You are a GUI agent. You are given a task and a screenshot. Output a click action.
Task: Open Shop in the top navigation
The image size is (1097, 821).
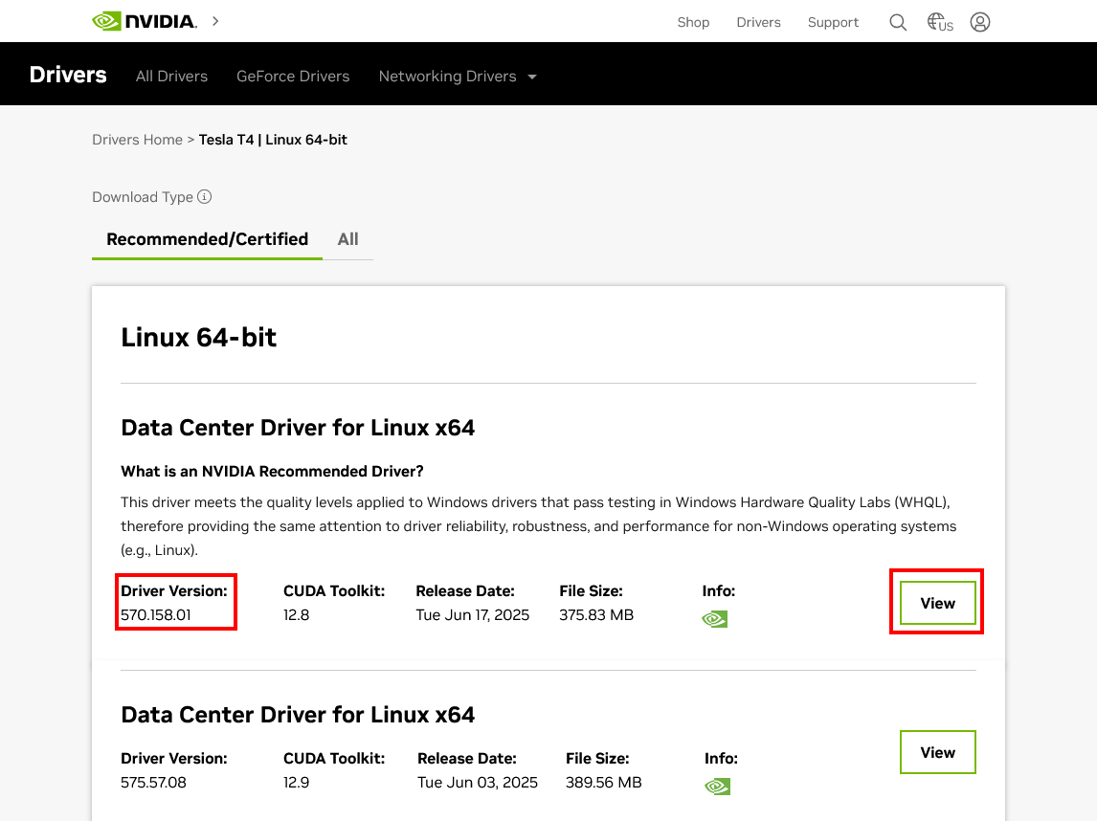tap(693, 22)
